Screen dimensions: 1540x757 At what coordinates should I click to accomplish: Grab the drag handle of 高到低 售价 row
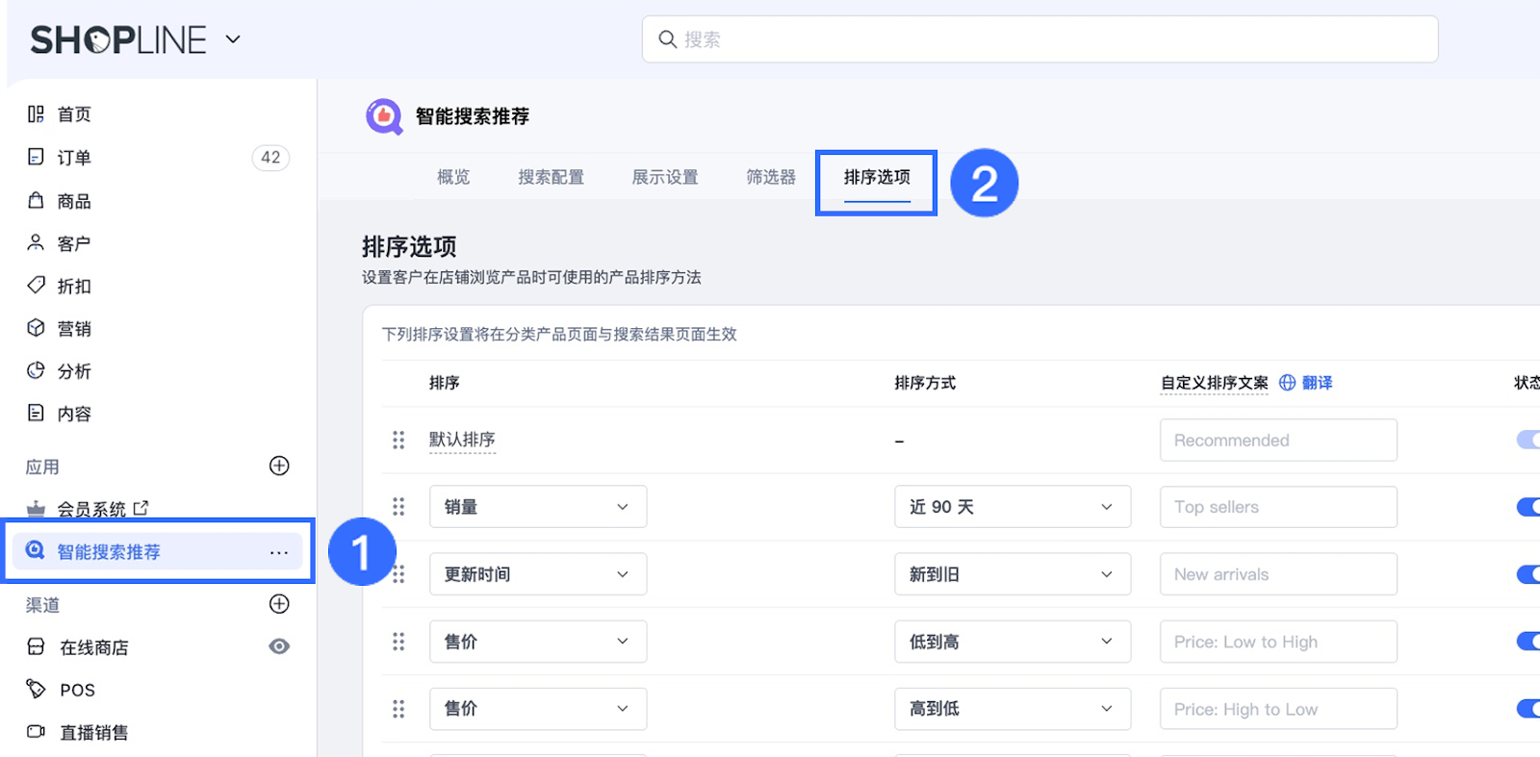(x=398, y=709)
